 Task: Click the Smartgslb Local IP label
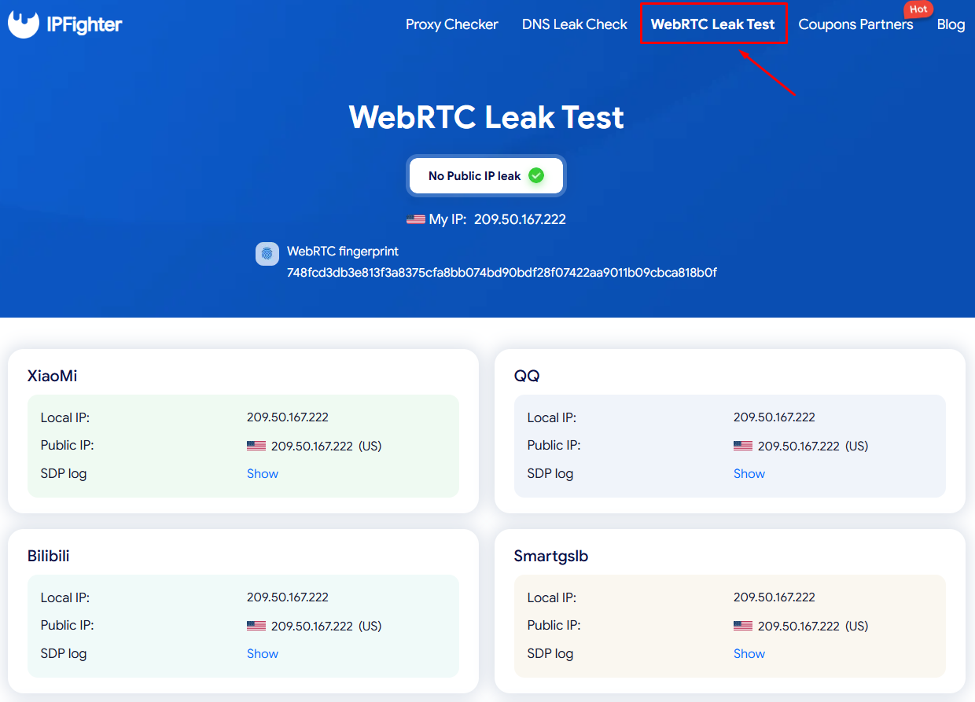551,597
